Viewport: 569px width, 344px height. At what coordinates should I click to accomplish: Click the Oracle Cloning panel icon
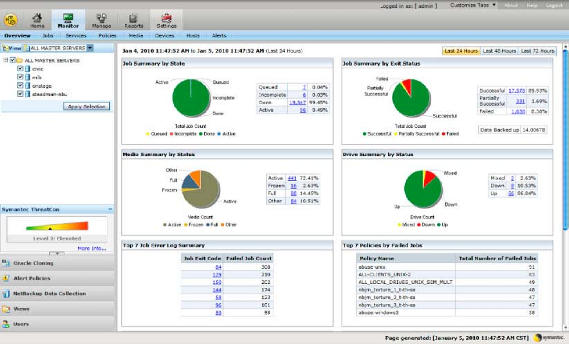pos(6,263)
